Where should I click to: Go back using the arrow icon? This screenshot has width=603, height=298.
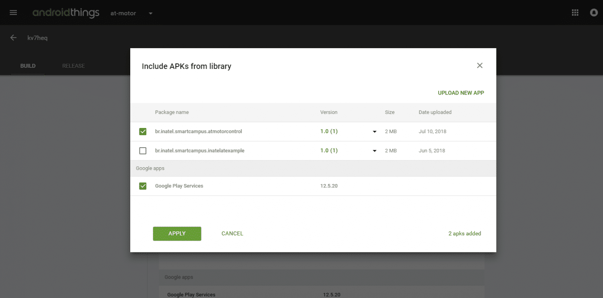click(13, 38)
